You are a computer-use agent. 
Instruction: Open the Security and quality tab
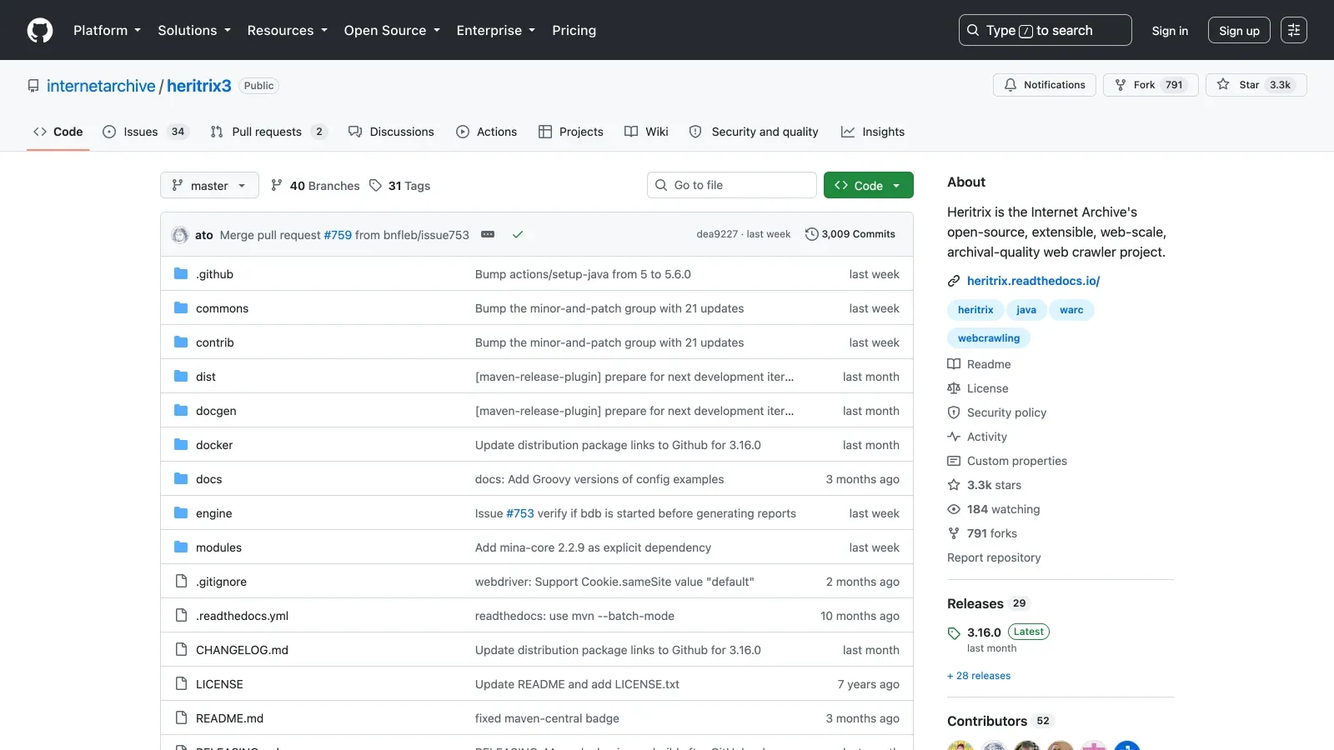[x=754, y=132]
